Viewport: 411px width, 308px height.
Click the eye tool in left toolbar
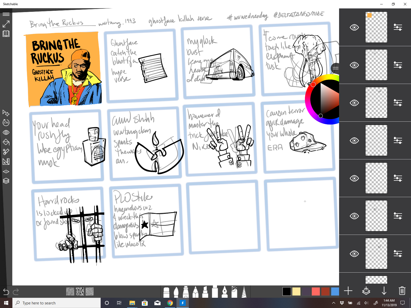tap(6, 132)
